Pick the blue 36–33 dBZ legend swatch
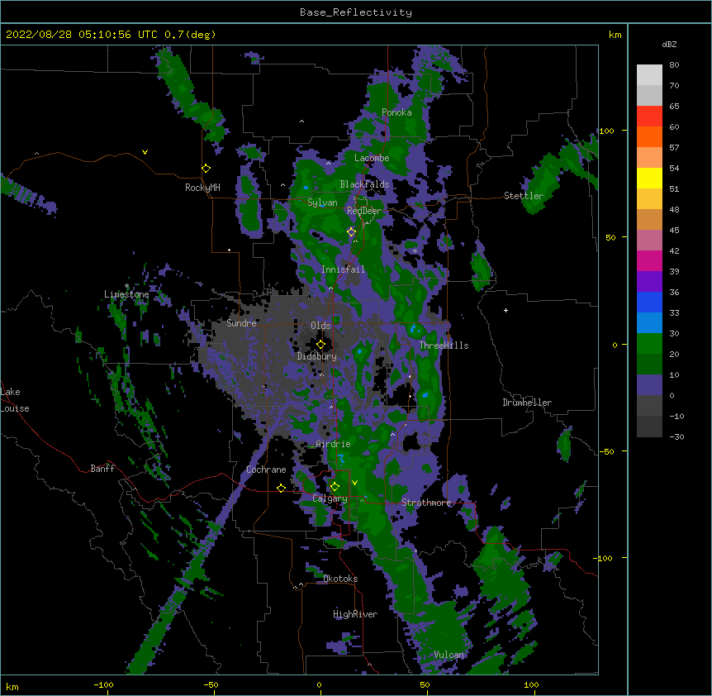 [649, 302]
